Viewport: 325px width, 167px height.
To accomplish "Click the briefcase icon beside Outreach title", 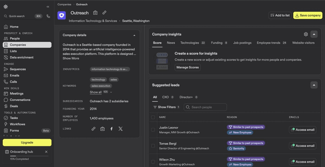I will coord(95,13).
